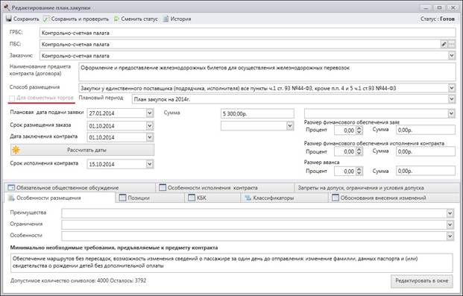Click the sun icon on Рассчитать даты
Image resolution: width=463 pixels, height=296 pixels.
(x=16, y=150)
